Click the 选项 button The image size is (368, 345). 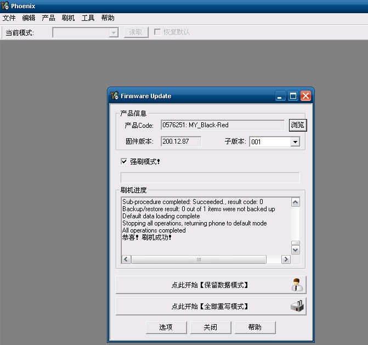tap(166, 327)
